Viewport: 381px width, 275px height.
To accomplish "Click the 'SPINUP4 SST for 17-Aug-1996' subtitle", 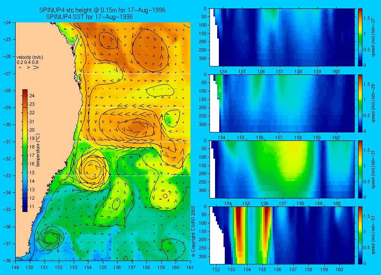I will click(89, 17).
